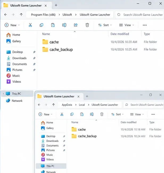Click Rename icon in Program Files window
This screenshot has width=164, height=173.
(x=64, y=25)
